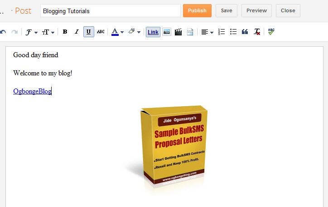Expand the highlight color dropdown arrow
Screen dimensions: 328x207
pyautogui.click(x=139, y=32)
